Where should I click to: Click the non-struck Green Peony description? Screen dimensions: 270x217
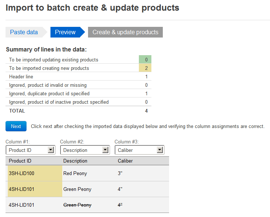point(77,189)
